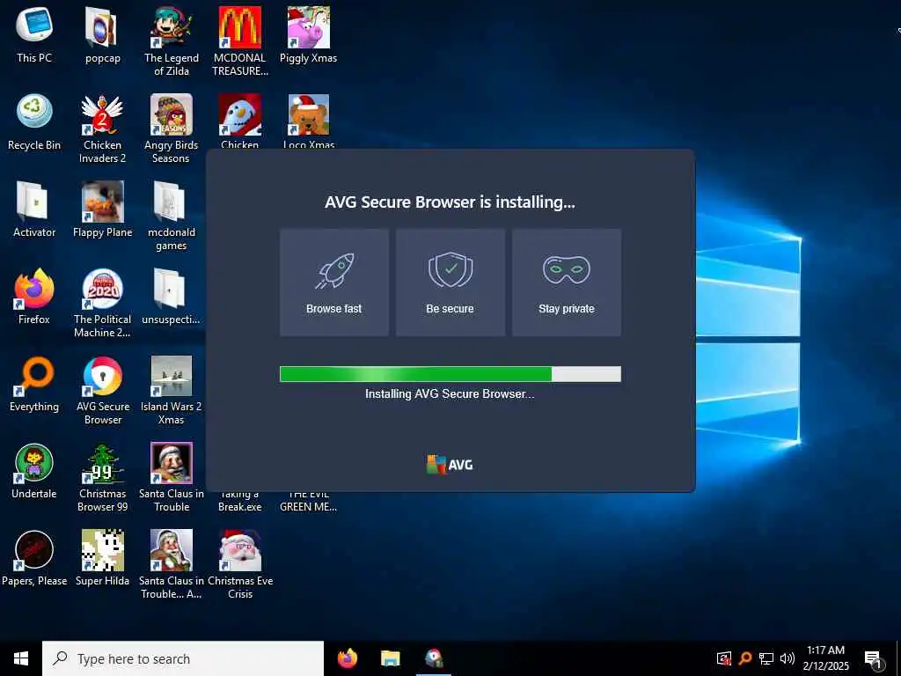Select Santa Claus in Trouble... A... shortcut
The image size is (901, 676).
(172, 564)
